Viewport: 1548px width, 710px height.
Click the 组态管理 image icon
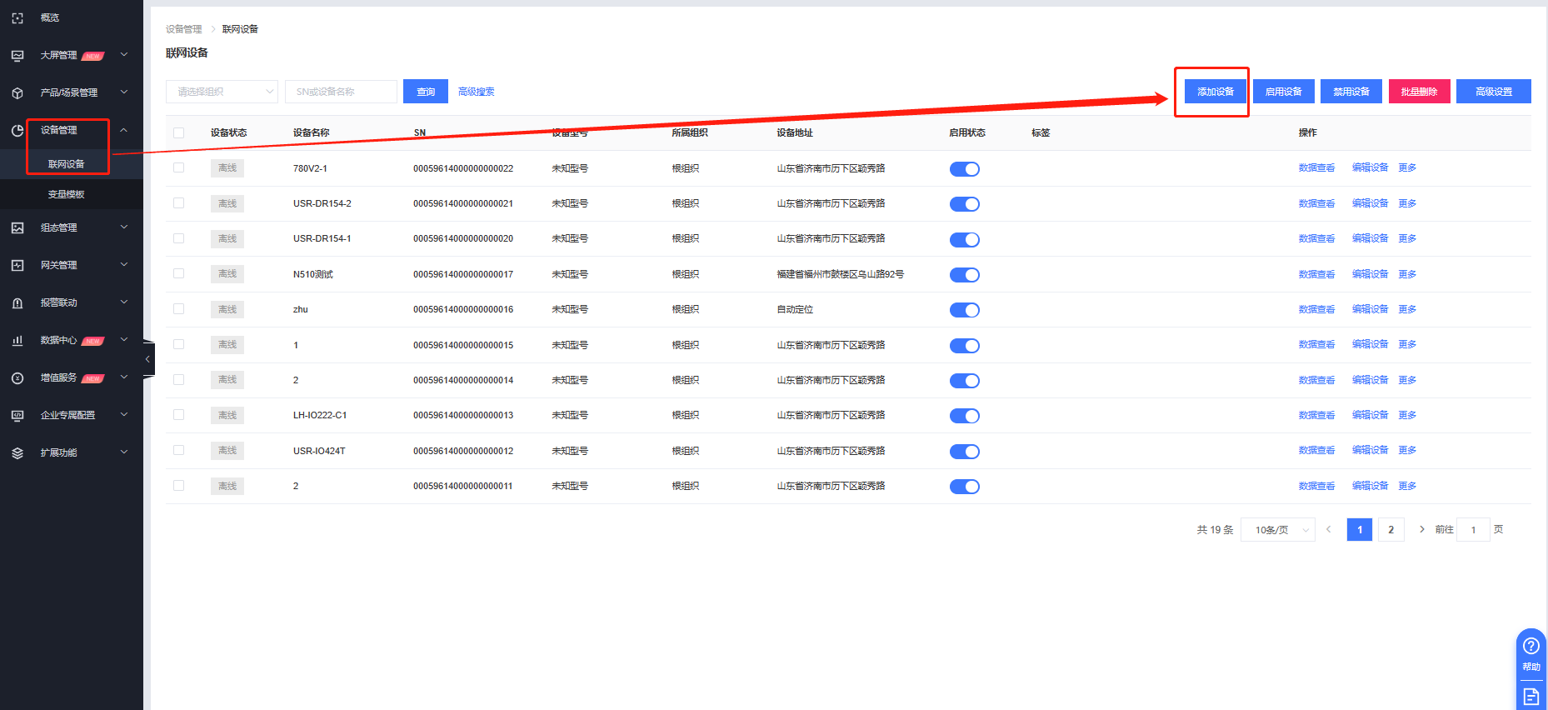[17, 227]
